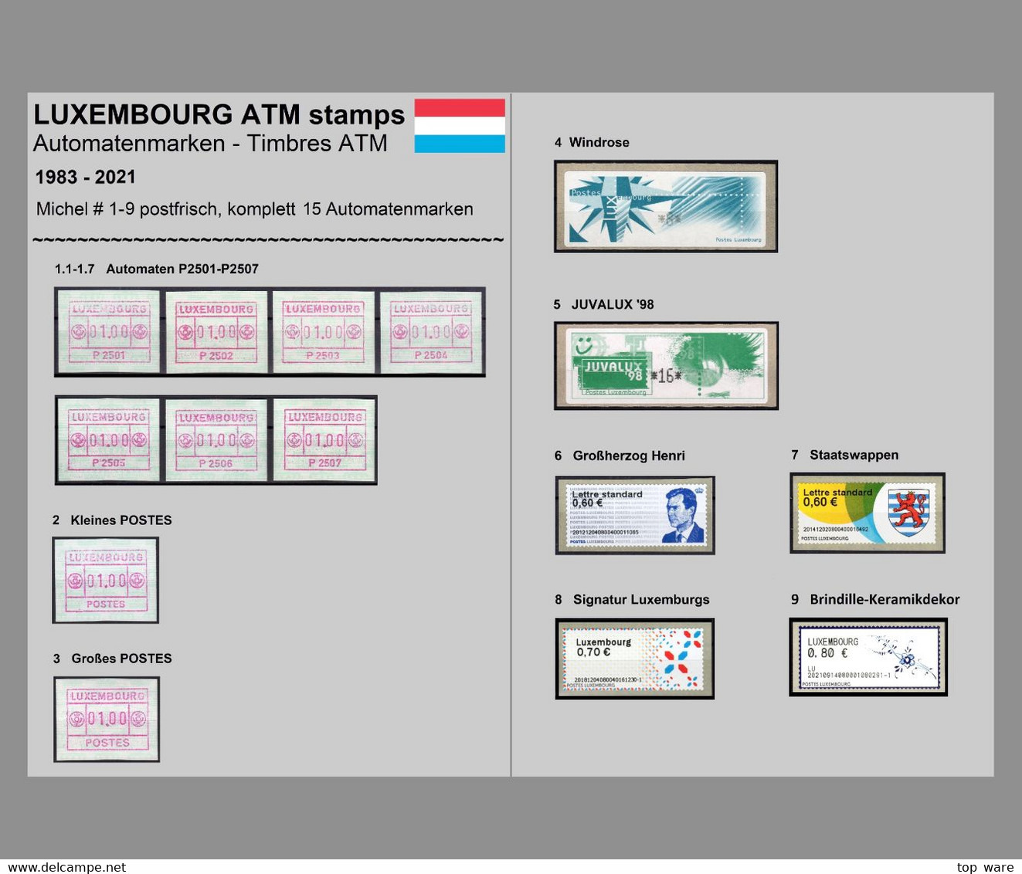Open the JUVALUX '98 stamp image
This screenshot has width=1022, height=874.
pos(666,366)
